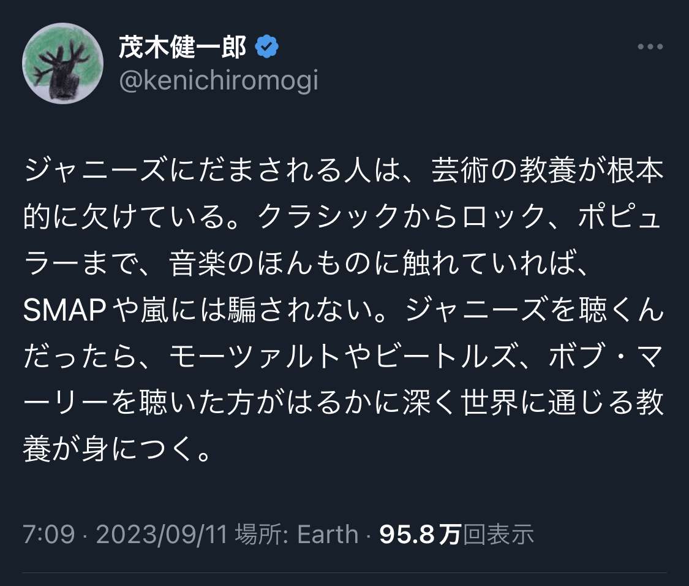This screenshot has height=586, width=689.
Task: Click the 回表示 views label
Action: (x=499, y=534)
